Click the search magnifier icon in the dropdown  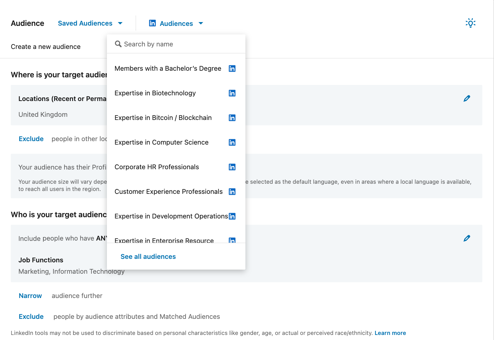[118, 44]
